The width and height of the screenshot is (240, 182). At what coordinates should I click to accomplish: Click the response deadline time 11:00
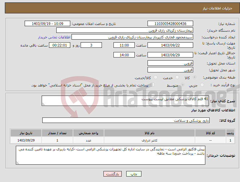124,45
